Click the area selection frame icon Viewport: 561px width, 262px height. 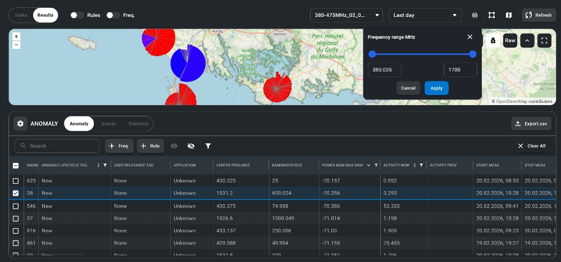click(492, 15)
